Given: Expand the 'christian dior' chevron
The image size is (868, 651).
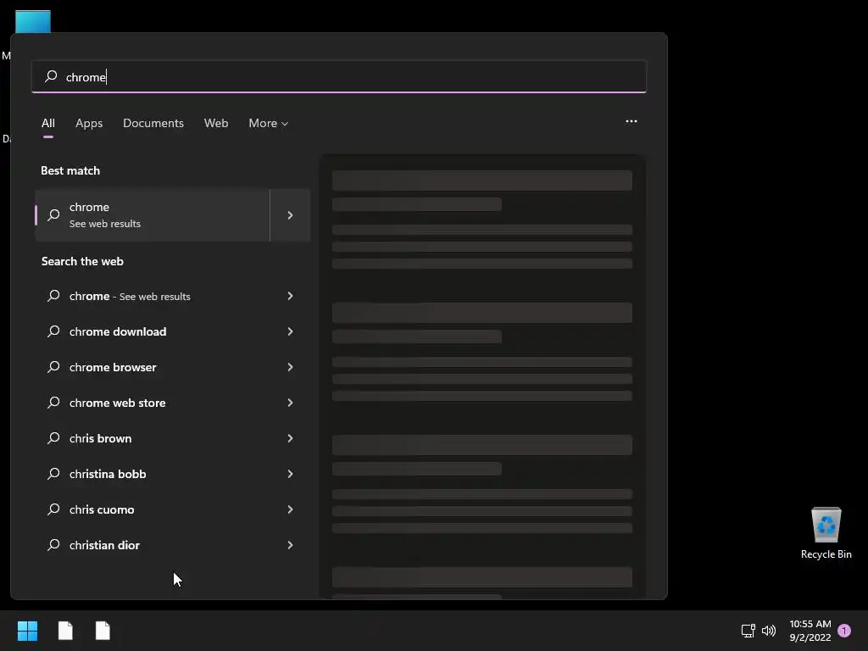Looking at the screenshot, I should pos(290,545).
